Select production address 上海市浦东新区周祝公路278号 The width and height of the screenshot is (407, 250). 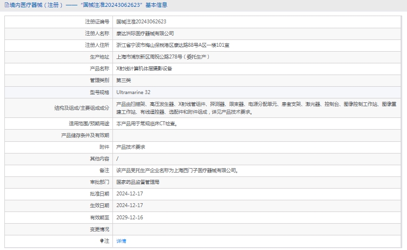click(x=163, y=57)
